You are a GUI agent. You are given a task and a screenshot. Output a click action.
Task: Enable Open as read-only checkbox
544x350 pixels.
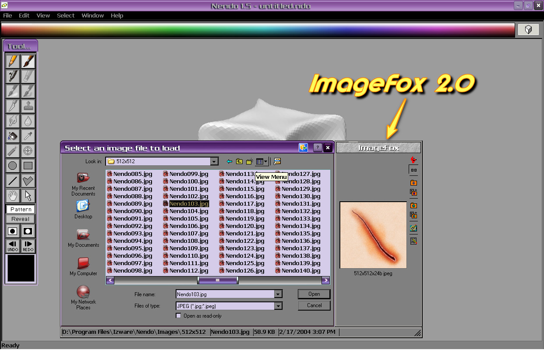[x=178, y=315]
